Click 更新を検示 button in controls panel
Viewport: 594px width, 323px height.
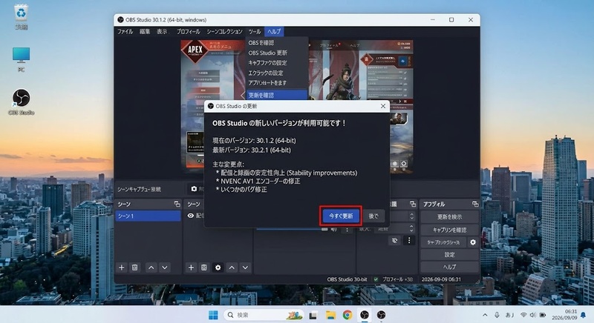449,217
